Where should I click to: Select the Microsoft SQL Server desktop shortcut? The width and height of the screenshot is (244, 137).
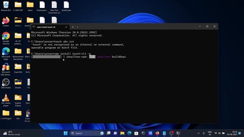6,69
